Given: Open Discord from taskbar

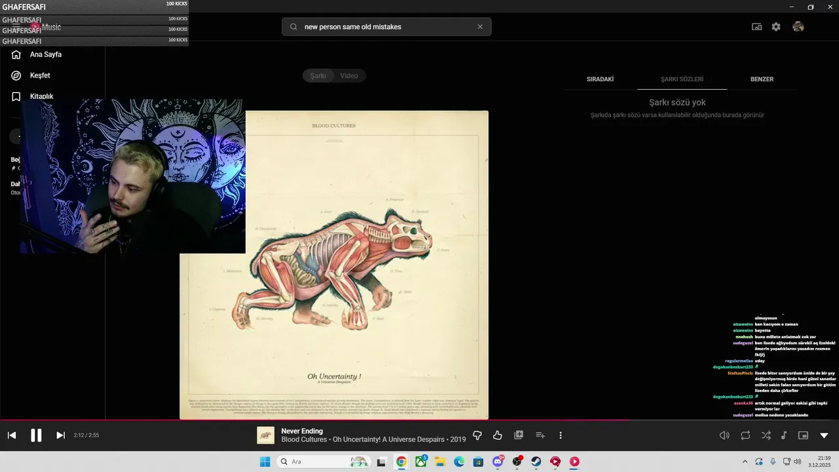Looking at the screenshot, I should [x=498, y=462].
